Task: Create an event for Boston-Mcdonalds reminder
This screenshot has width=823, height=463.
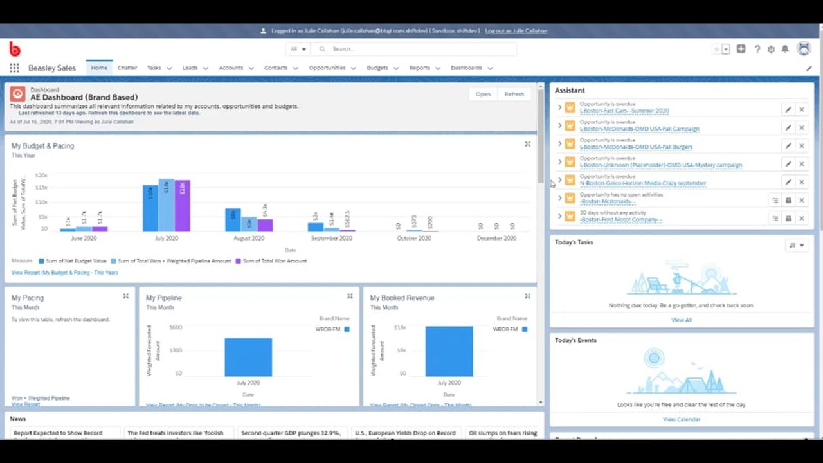Action: click(788, 200)
